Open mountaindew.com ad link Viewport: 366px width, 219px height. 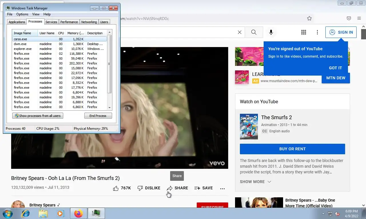coord(289,81)
